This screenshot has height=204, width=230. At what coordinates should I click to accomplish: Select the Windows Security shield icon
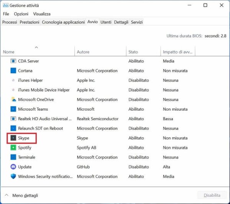click(x=13, y=176)
